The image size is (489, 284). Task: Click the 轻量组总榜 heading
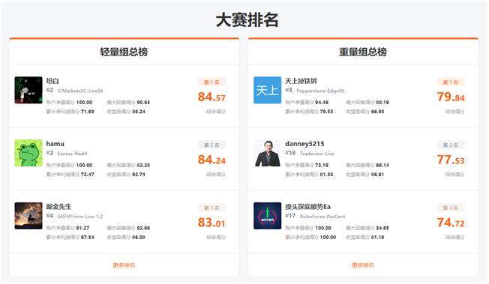click(x=124, y=52)
